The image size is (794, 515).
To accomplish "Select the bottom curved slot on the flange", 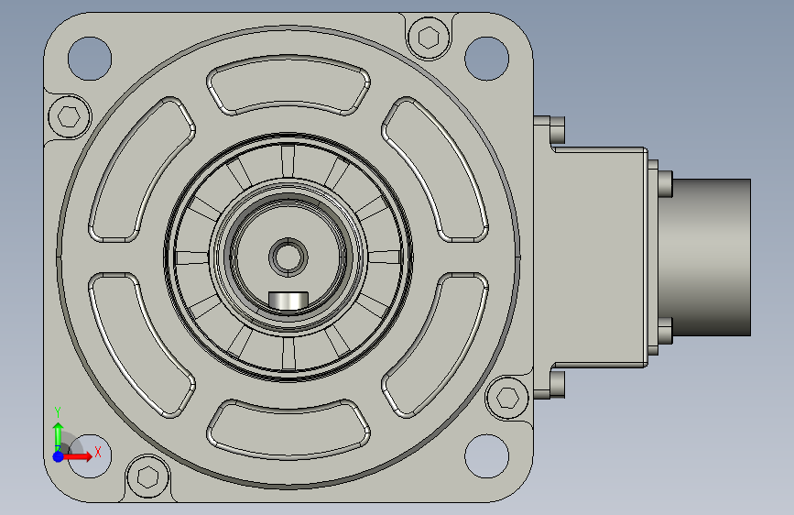I will (x=288, y=430).
